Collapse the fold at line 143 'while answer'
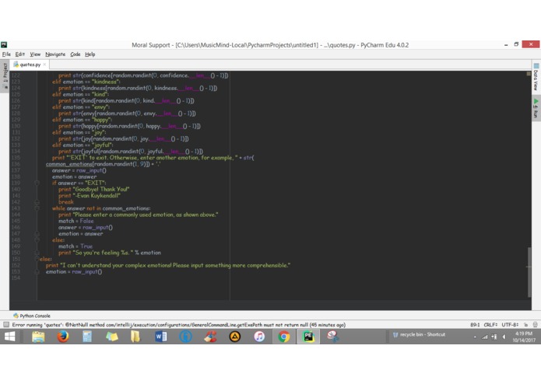The height and width of the screenshot is (384, 541). click(37, 208)
